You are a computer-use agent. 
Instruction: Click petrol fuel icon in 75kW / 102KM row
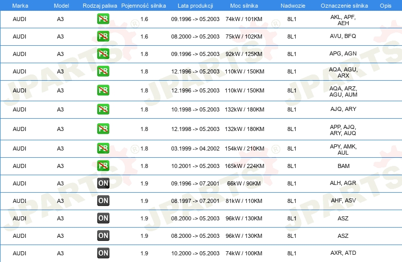[x=103, y=36]
